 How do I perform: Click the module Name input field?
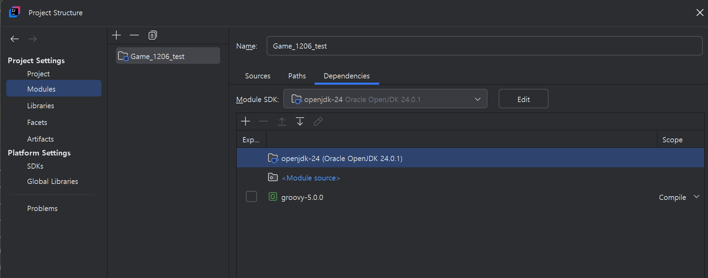click(484, 46)
